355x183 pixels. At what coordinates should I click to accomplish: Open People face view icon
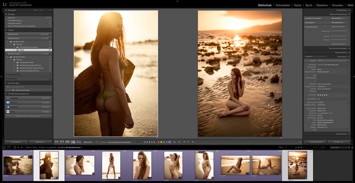78,142
